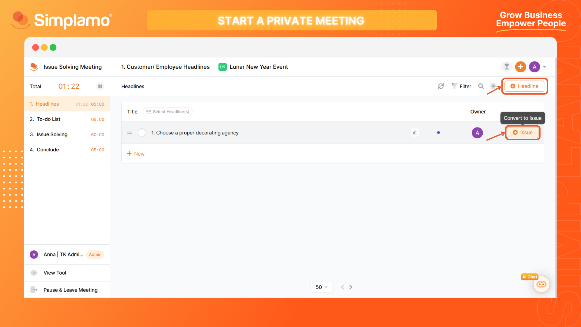
Task: Click the 'Lunar New Year Event' text
Action: tap(259, 67)
